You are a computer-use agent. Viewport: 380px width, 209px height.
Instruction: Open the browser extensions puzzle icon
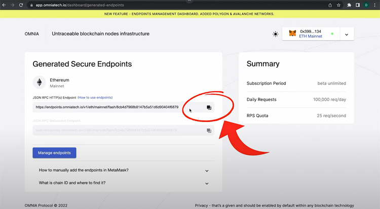point(349,5)
